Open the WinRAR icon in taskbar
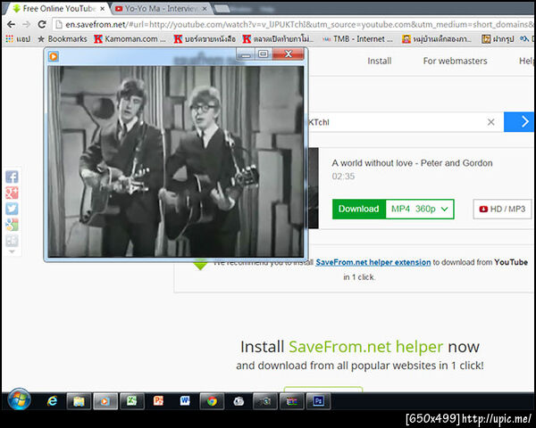This screenshot has width=536, height=428. (x=291, y=401)
